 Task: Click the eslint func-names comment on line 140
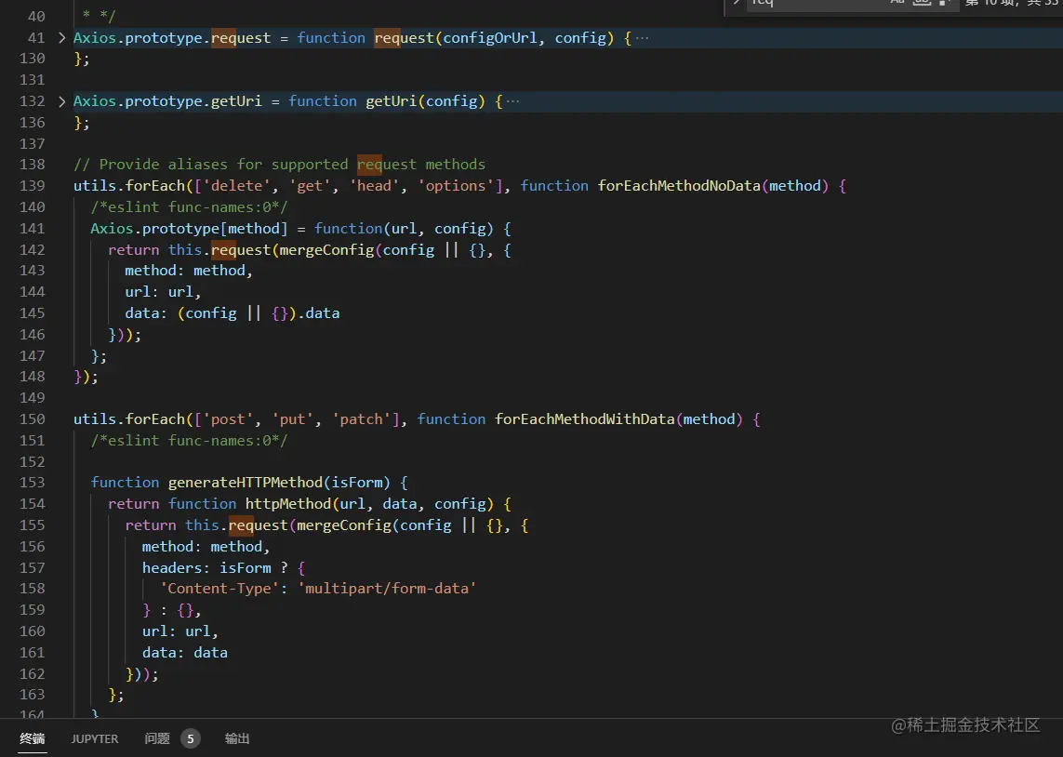click(189, 206)
